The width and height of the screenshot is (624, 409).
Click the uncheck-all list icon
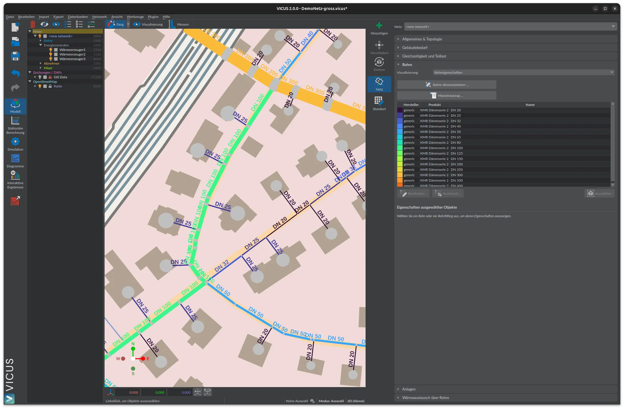79,24
